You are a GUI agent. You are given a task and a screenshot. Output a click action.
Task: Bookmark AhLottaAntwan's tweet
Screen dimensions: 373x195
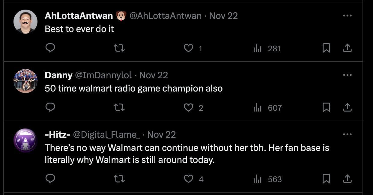326,48
